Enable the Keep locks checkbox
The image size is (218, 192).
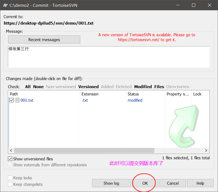(10, 178)
